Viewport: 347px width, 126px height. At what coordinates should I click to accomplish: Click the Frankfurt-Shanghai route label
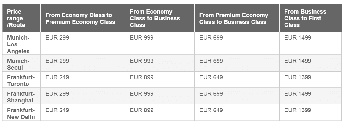pyautogui.click(x=21, y=97)
